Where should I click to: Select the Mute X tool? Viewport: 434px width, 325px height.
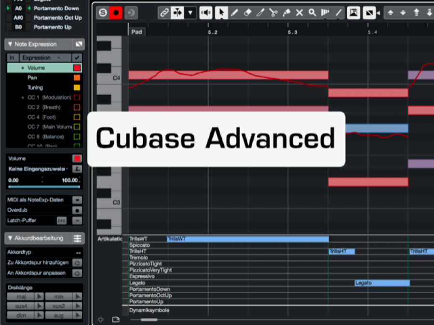point(299,13)
